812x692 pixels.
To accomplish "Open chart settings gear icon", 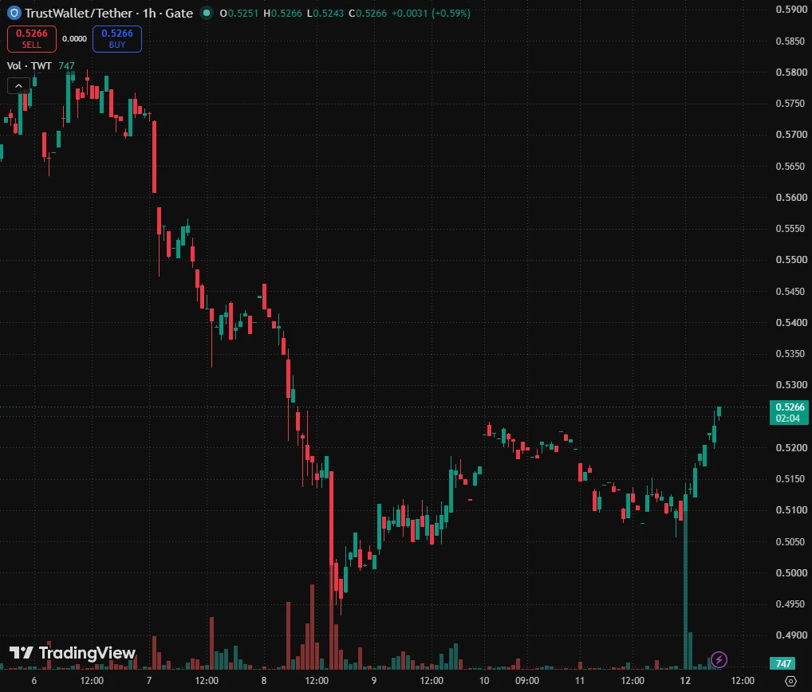I will pos(790,681).
